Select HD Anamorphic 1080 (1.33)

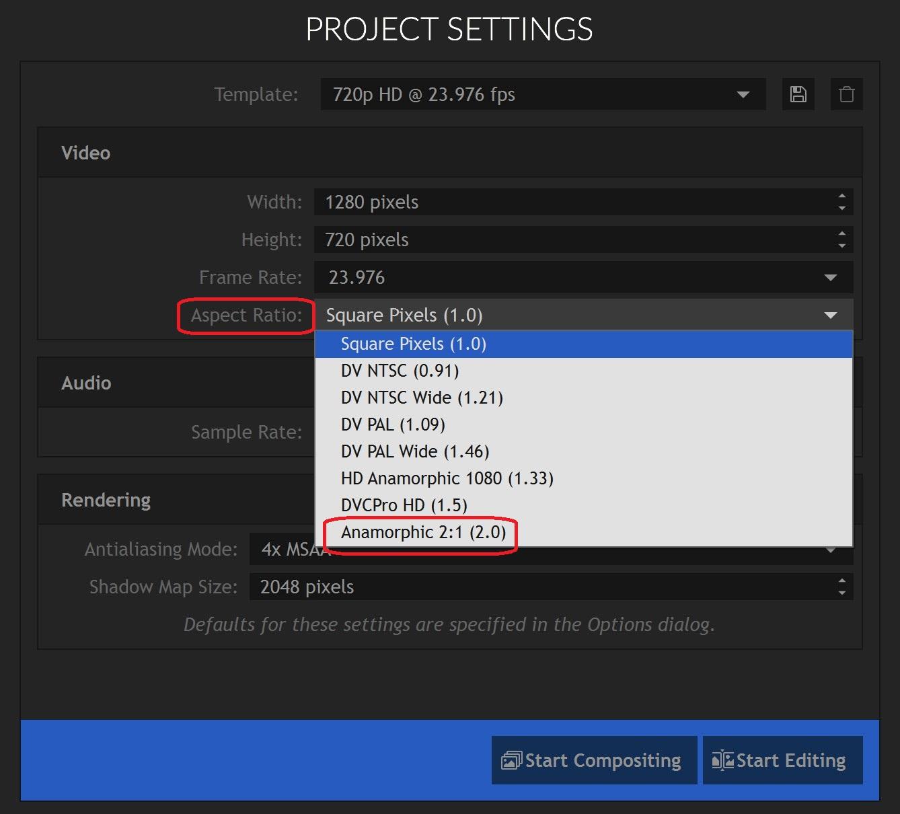tap(447, 478)
